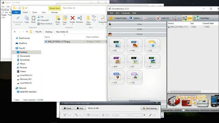The height and width of the screenshot is (123, 219).
Task: Open the blue File tab in Explorer
Action: tap(16, 12)
